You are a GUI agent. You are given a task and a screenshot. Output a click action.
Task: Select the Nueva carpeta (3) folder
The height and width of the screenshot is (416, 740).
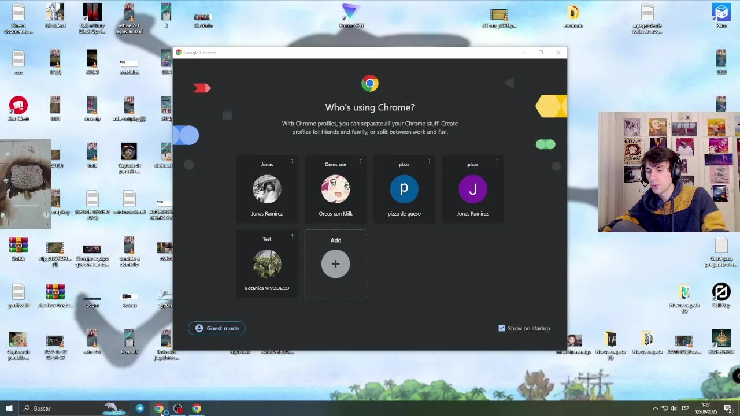point(684,298)
